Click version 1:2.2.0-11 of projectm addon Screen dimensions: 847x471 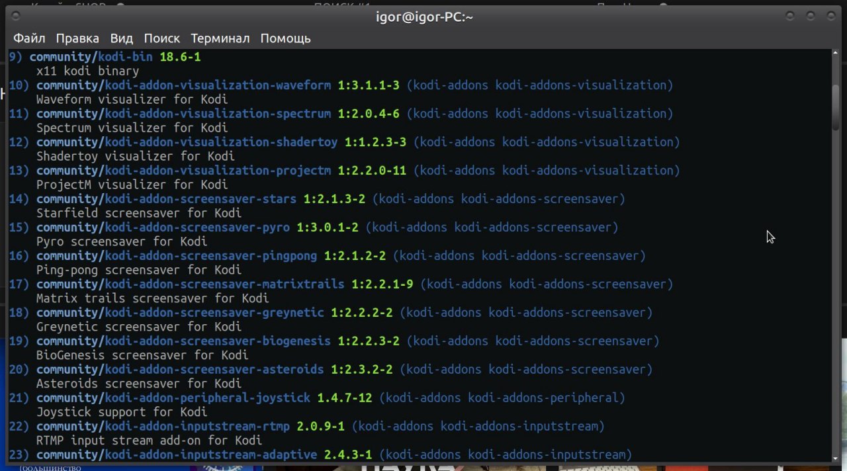372,171
